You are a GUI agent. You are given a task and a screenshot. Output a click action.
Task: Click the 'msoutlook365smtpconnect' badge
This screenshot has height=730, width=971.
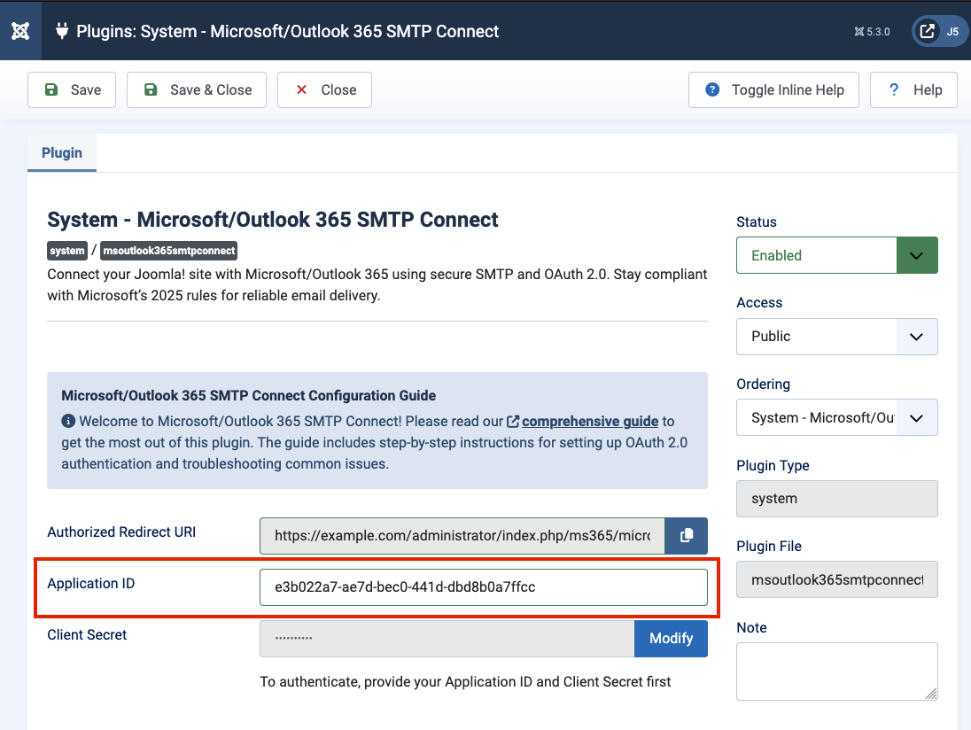pyautogui.click(x=169, y=251)
